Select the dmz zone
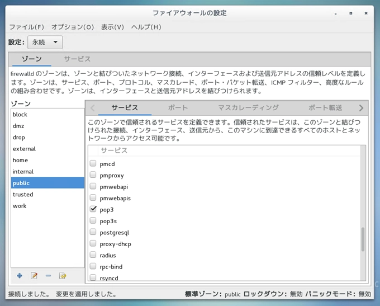Image resolution: width=380 pixels, height=306 pixels. [47, 126]
